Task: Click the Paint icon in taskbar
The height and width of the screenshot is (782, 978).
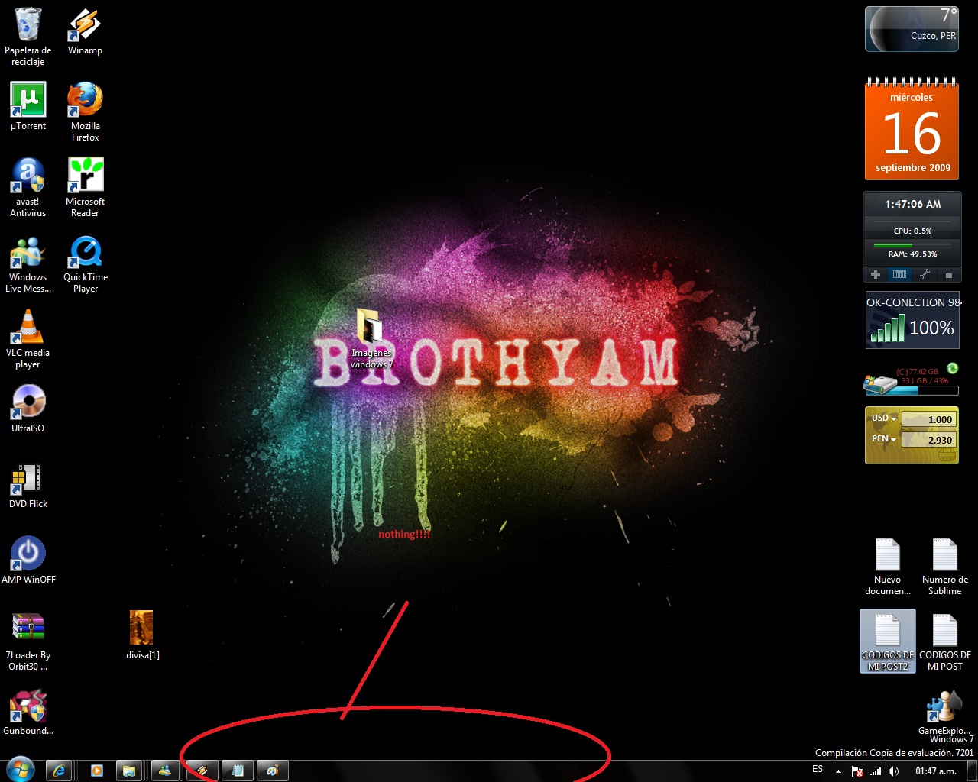Action: tap(272, 771)
